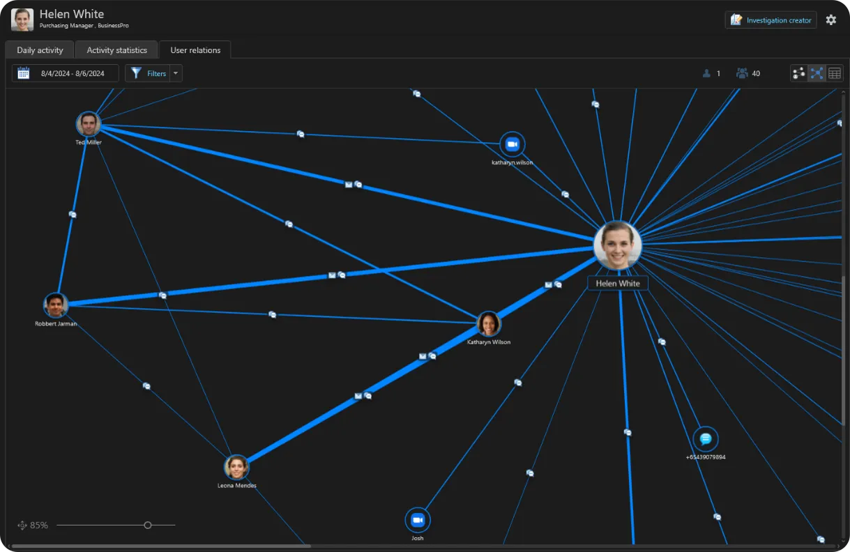Select the Josh video call node

coord(418,520)
